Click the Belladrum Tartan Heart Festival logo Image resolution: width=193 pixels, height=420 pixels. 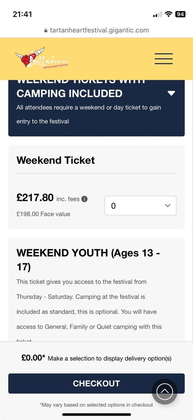click(x=42, y=58)
